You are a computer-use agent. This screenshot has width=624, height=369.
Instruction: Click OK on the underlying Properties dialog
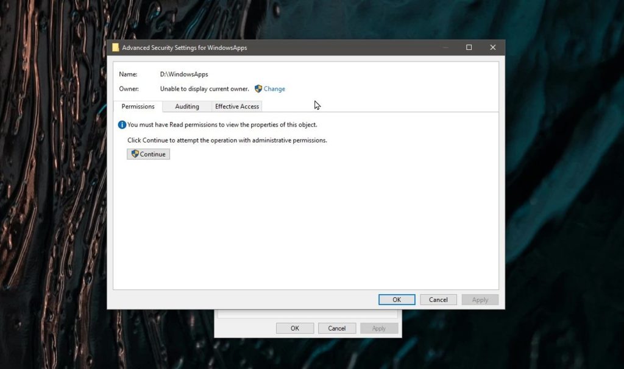tap(294, 328)
